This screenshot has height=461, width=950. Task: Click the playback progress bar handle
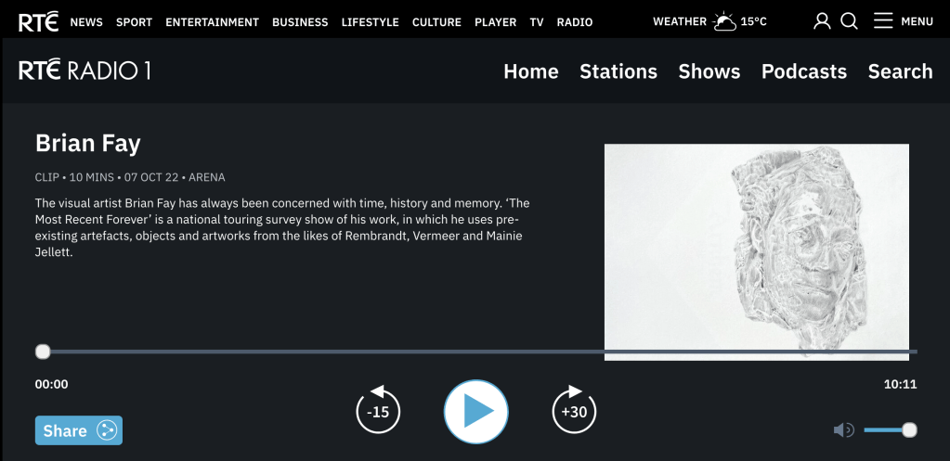pos(43,352)
